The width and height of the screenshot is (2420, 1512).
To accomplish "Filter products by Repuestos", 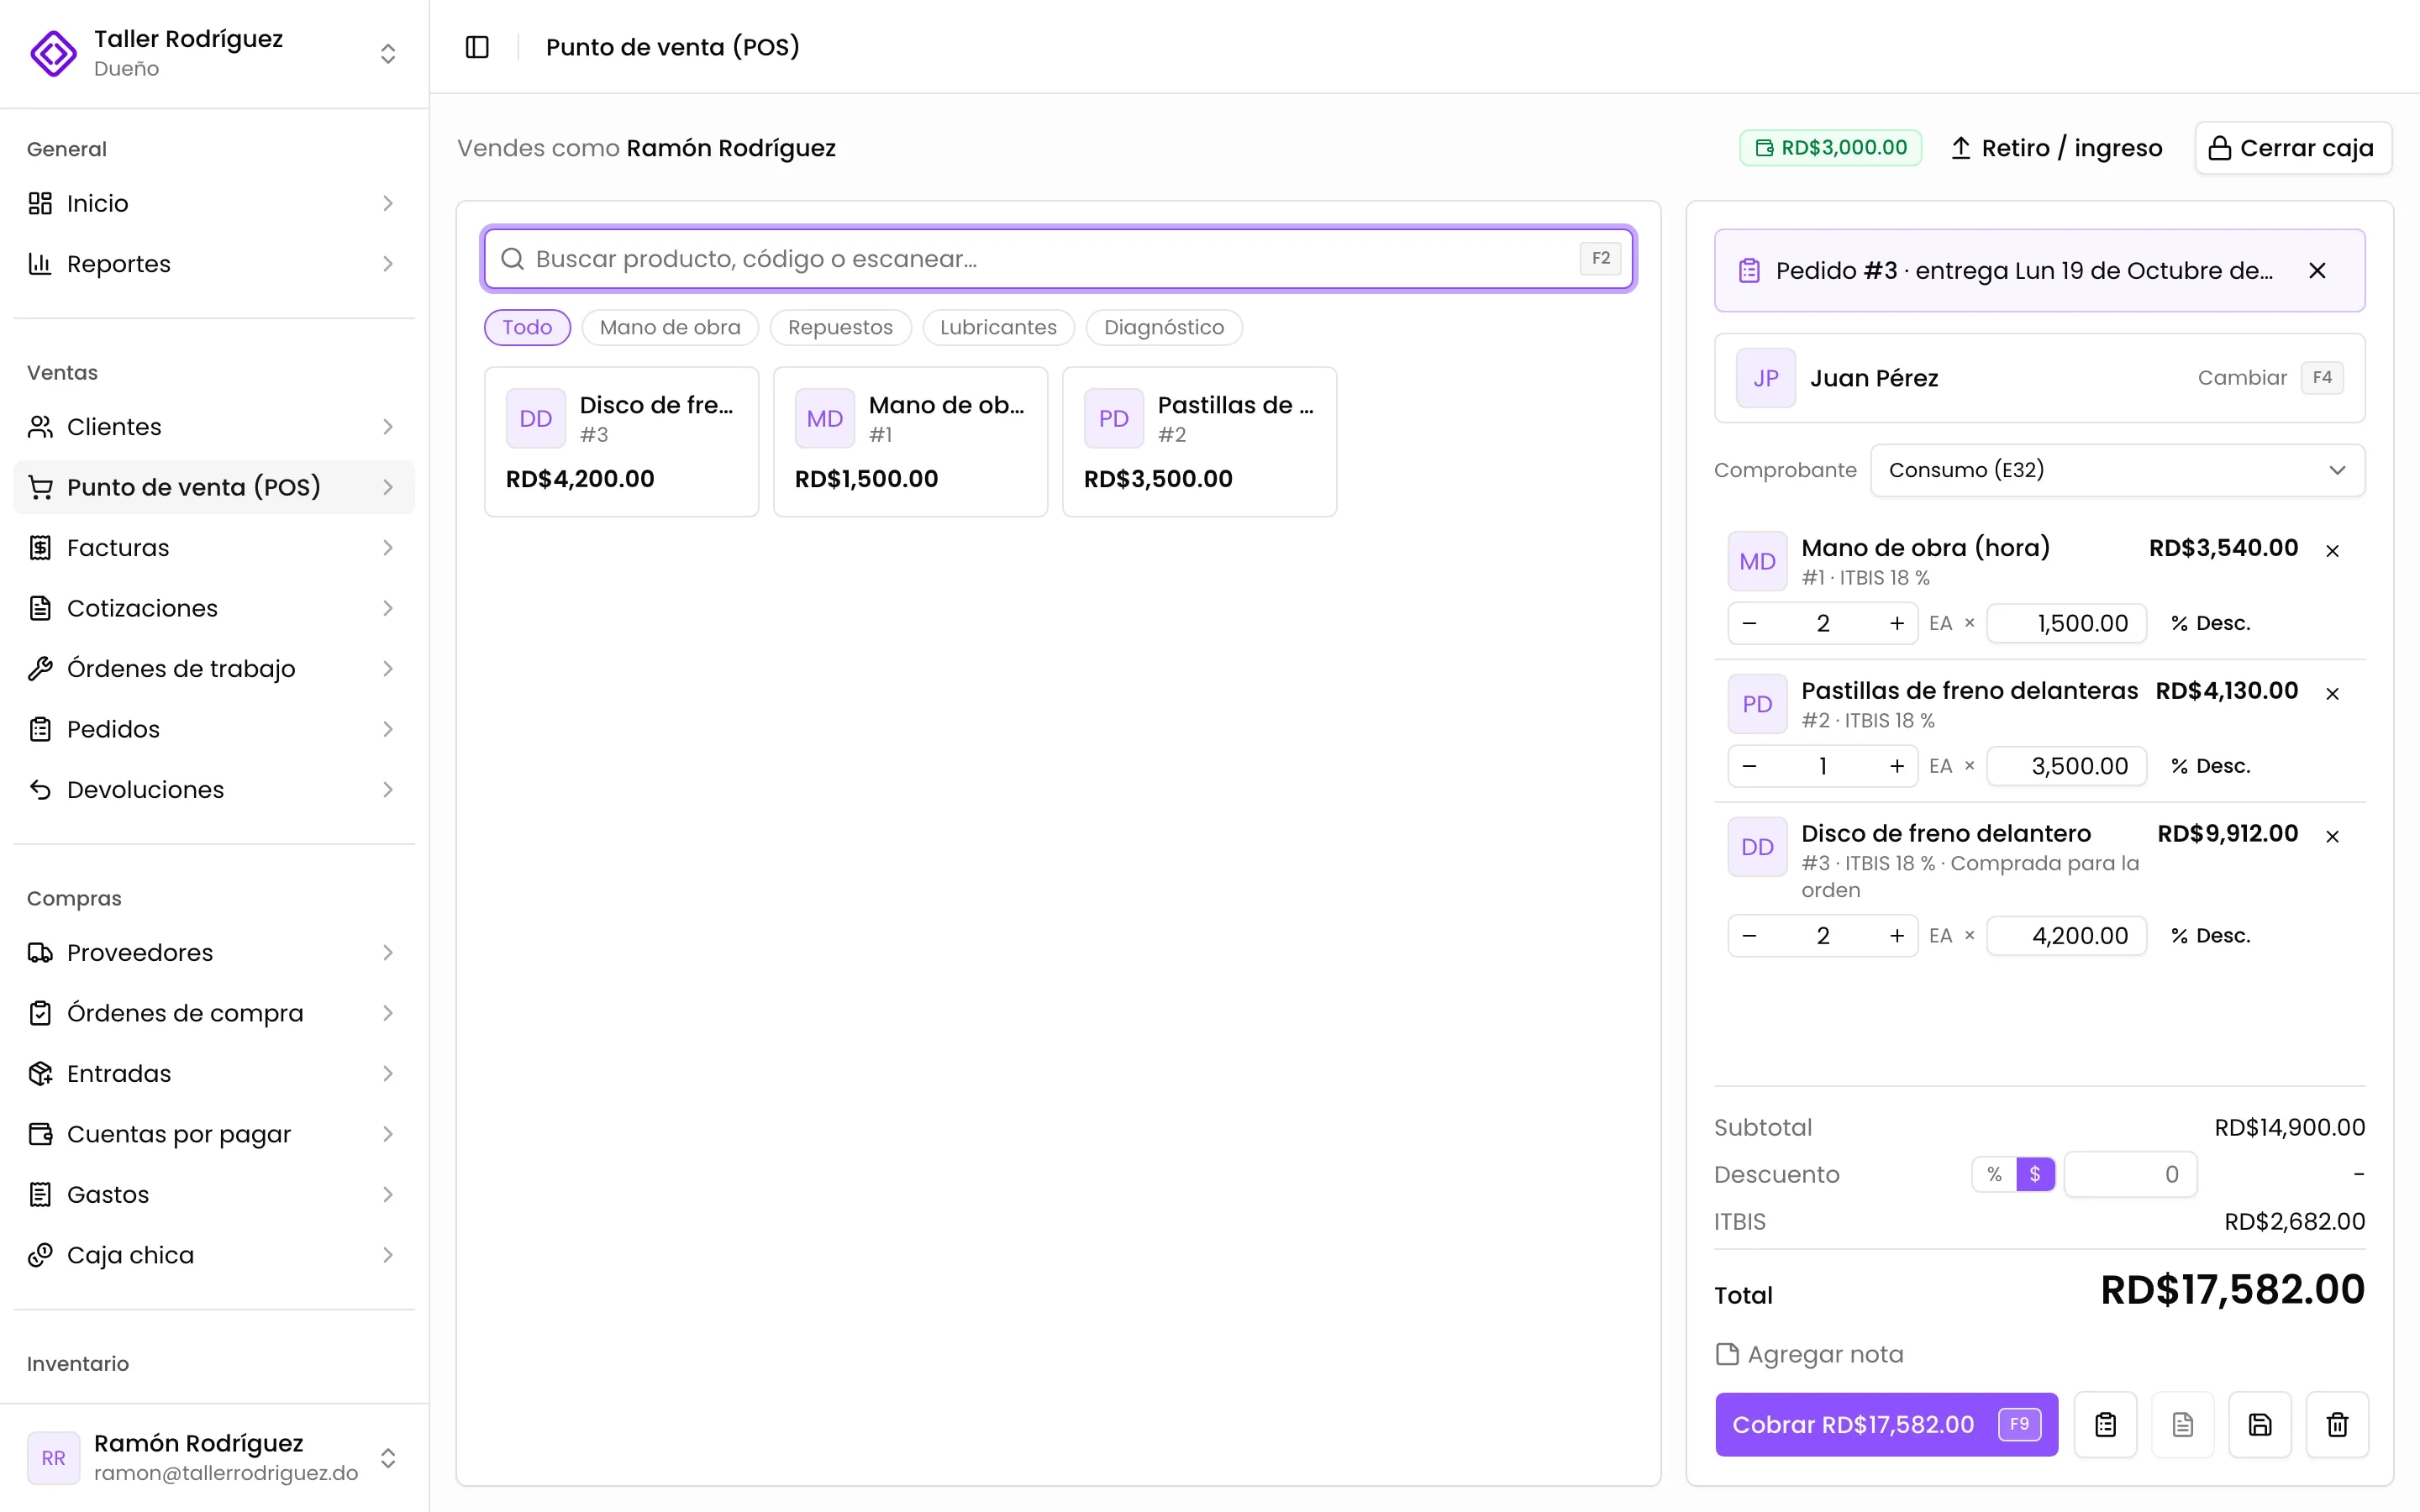I will 840,328.
